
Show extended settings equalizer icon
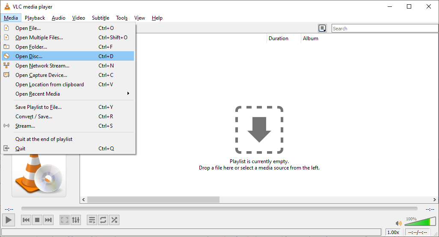point(76,220)
